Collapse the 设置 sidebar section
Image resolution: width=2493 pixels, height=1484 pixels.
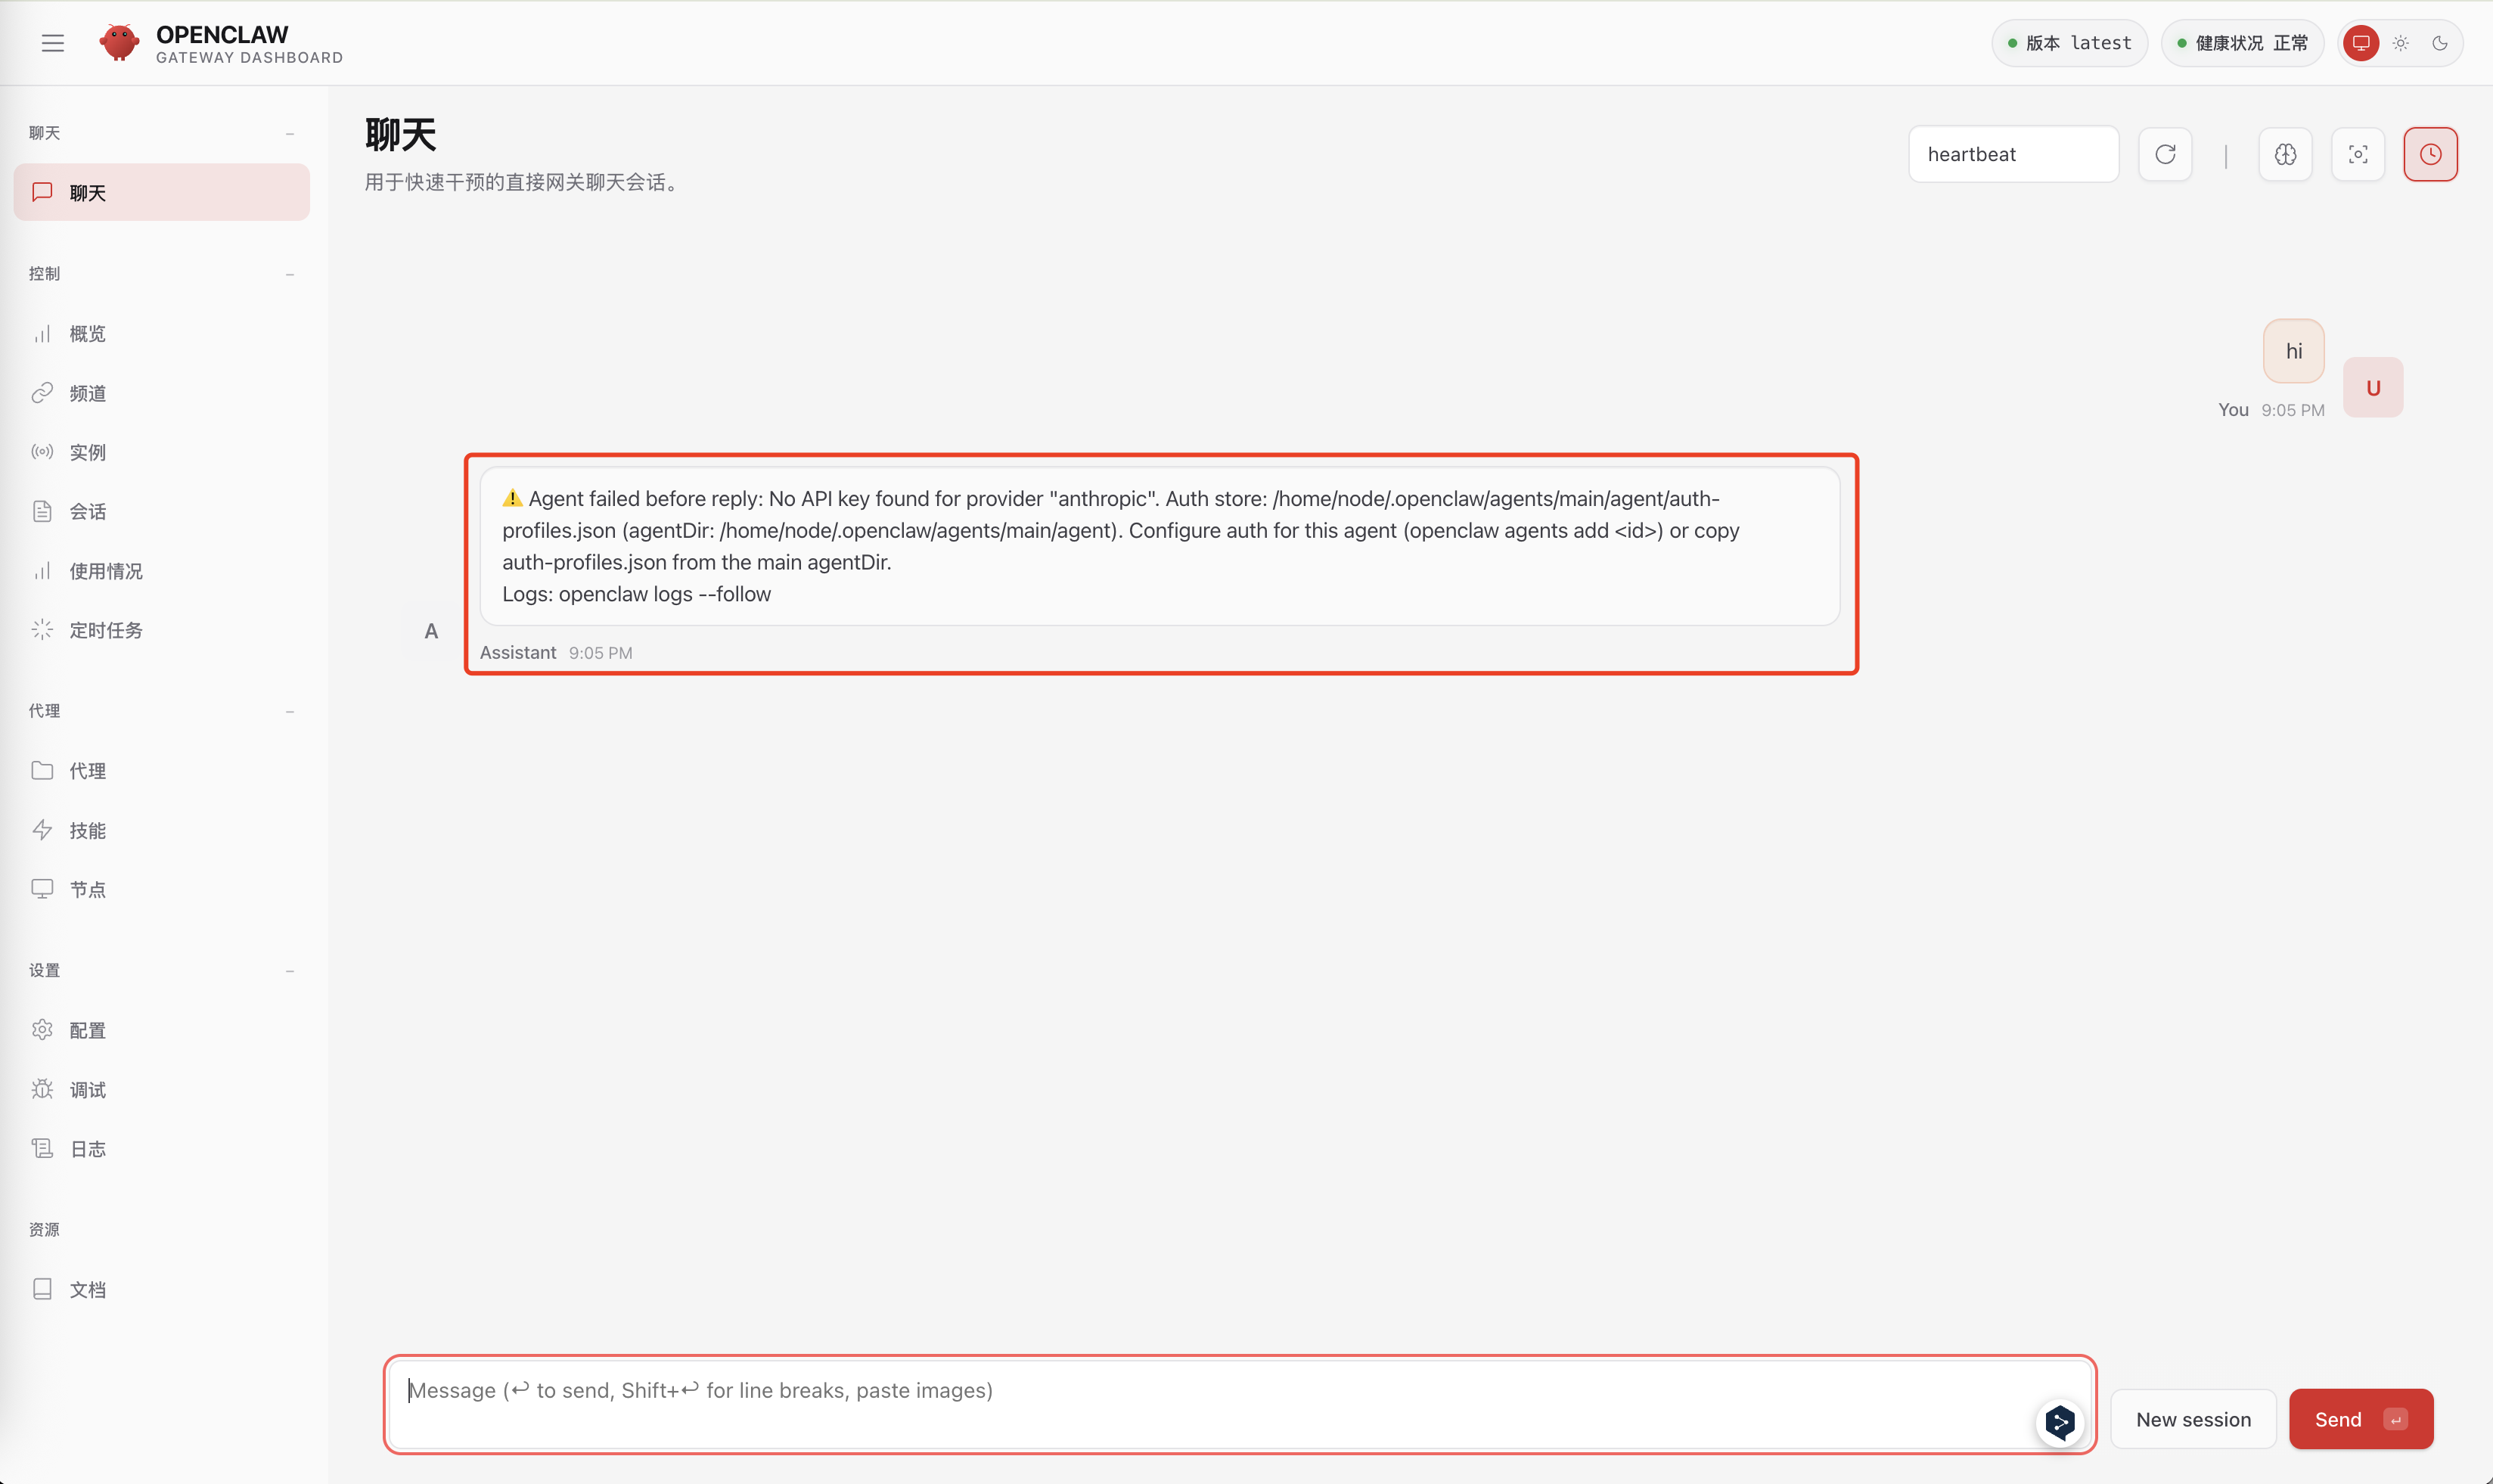pyautogui.click(x=290, y=971)
